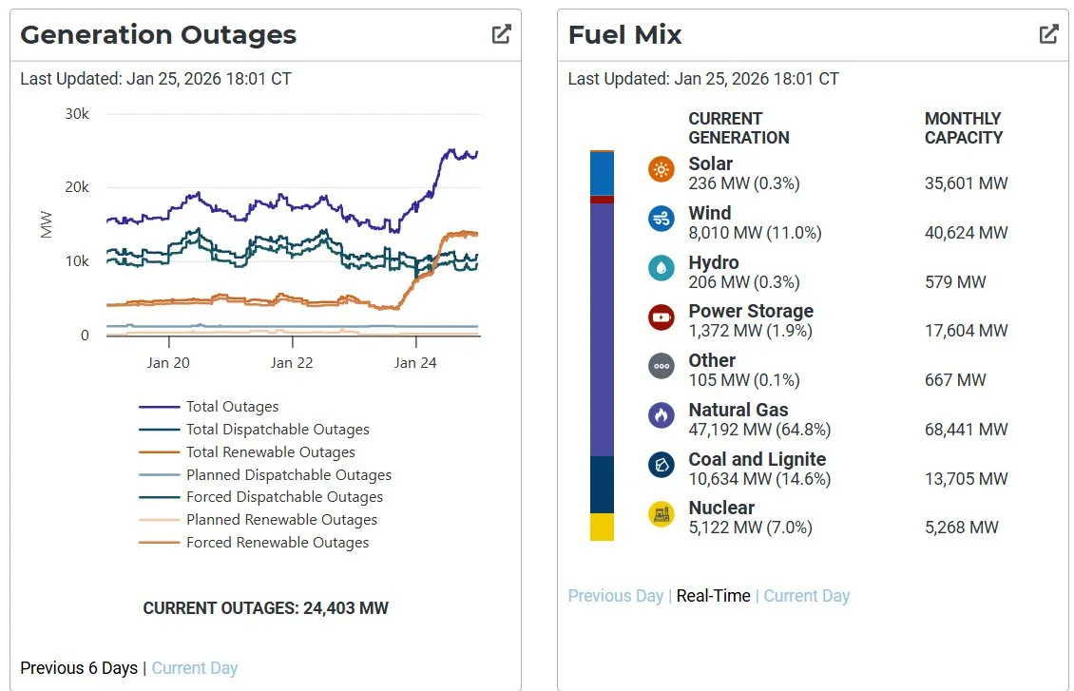Click the Hydro droplet icon
The image size is (1074, 691).
pyautogui.click(x=662, y=267)
